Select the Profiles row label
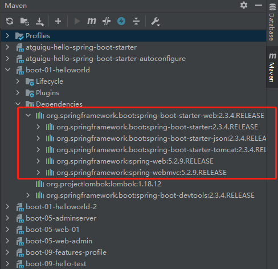Screen dimensions: 278x269 pyautogui.click(x=38, y=36)
